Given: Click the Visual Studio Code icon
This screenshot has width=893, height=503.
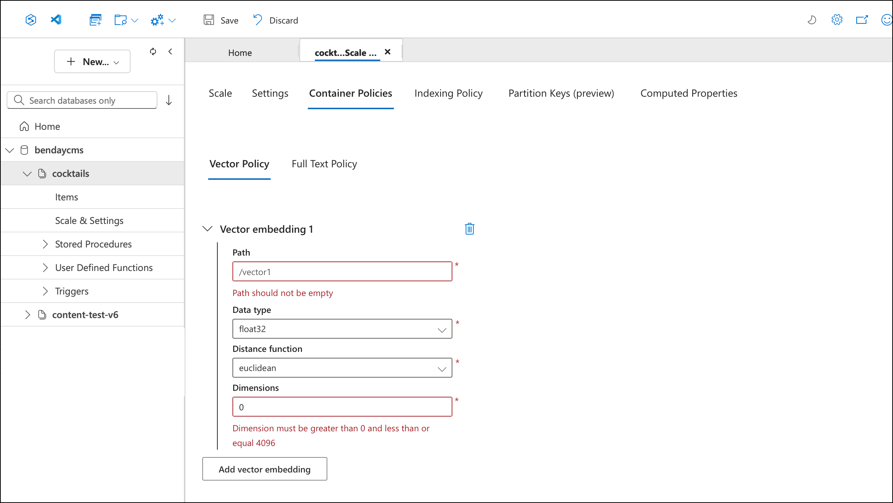Looking at the screenshot, I should tap(56, 20).
